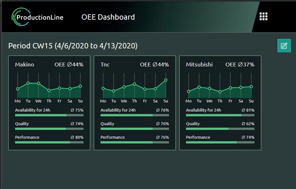Open the Tnc machine card title
Image resolution: width=296 pixels, height=189 pixels.
coord(105,65)
